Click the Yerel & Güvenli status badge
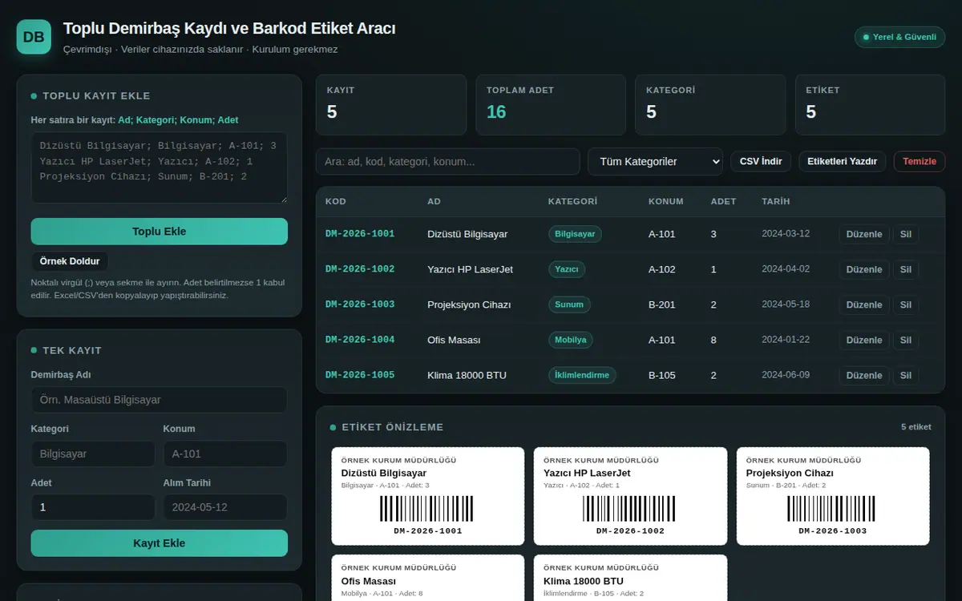 [899, 37]
